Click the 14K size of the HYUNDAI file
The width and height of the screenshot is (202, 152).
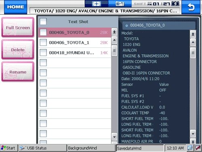[104, 53]
